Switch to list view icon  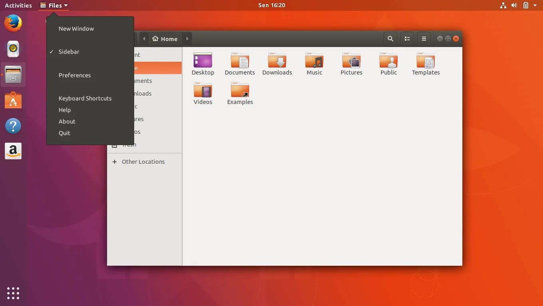[407, 39]
